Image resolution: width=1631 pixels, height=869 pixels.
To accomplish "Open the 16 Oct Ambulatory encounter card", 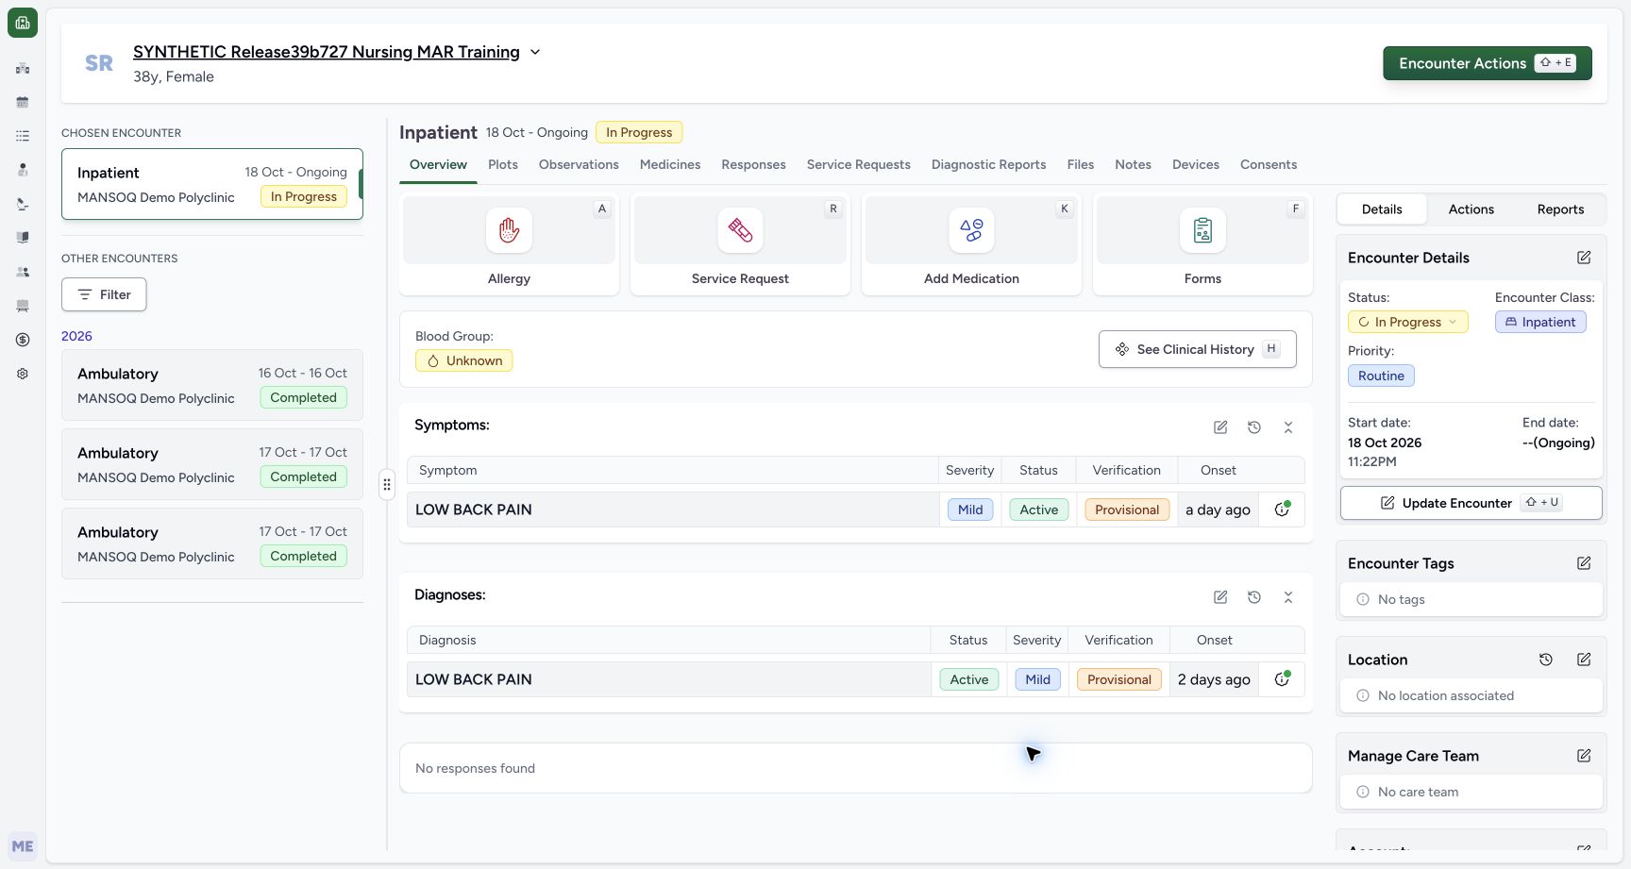I will 212,385.
